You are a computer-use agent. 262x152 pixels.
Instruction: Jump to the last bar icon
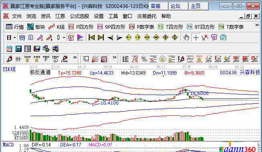(x=101, y=38)
